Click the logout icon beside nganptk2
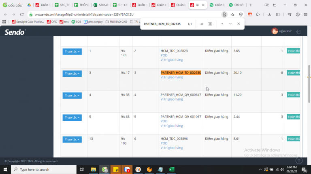311x174 pixels. click(x=298, y=31)
